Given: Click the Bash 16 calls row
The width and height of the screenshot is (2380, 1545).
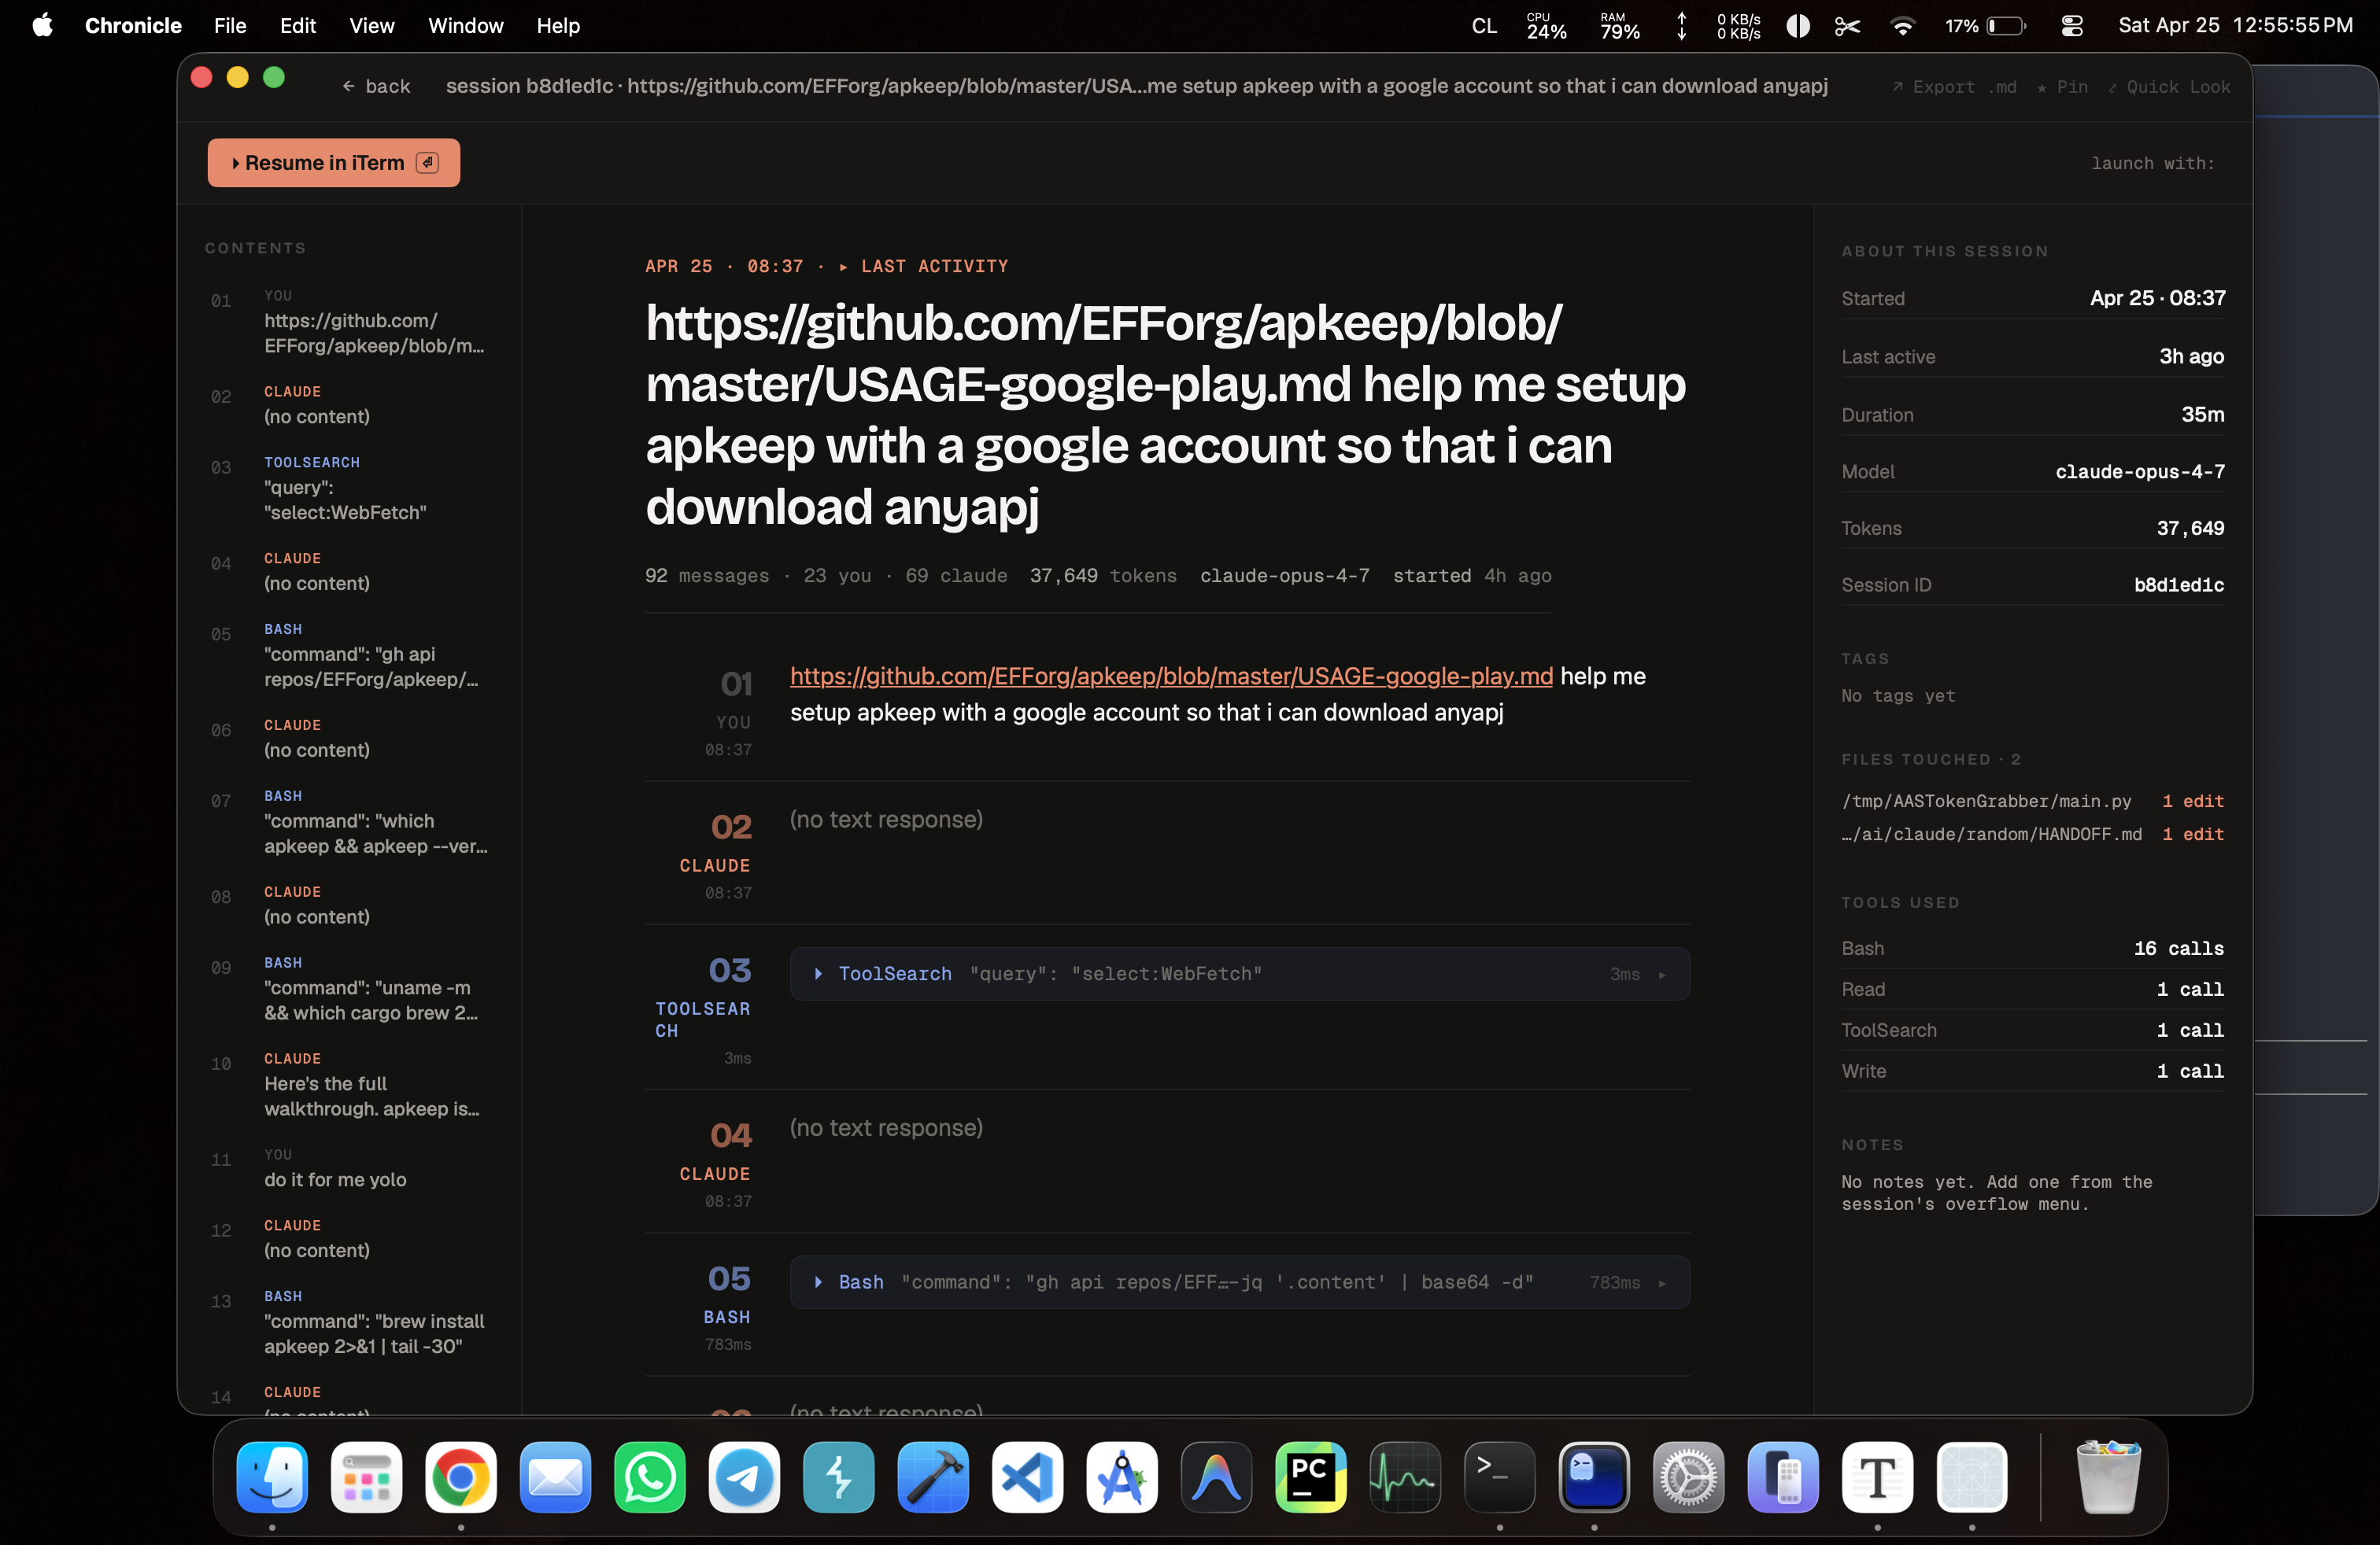Looking at the screenshot, I should tap(2033, 949).
